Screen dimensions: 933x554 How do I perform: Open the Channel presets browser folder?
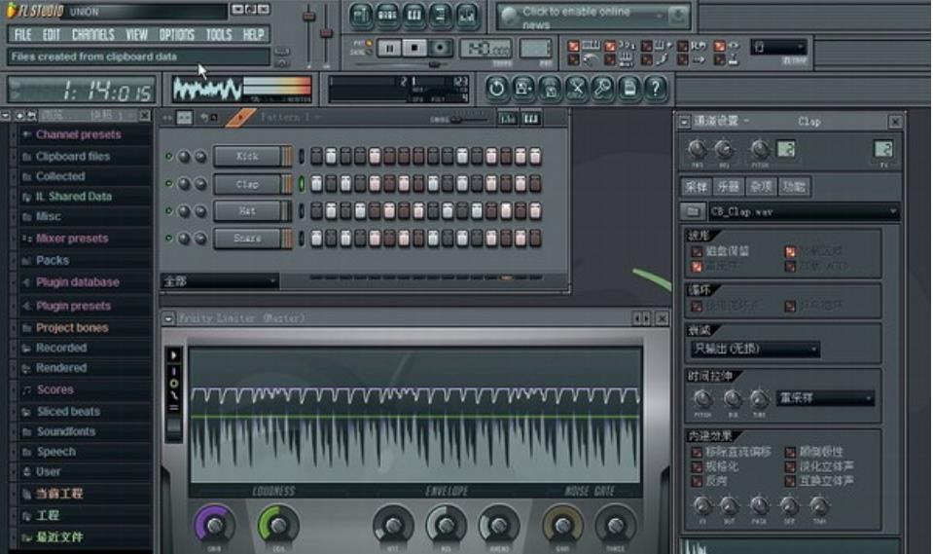pos(79,134)
